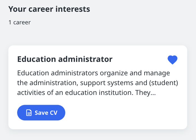Click the word 'interests' in the page heading

tap(73, 9)
